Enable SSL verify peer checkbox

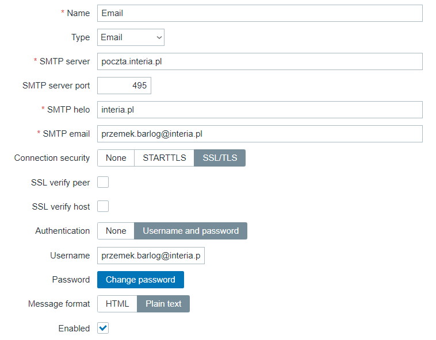click(103, 183)
